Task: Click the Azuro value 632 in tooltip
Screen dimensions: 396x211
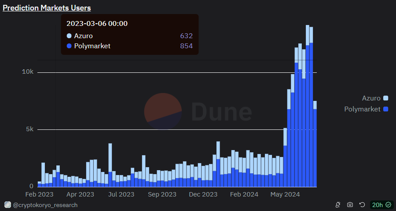Action: [x=187, y=36]
